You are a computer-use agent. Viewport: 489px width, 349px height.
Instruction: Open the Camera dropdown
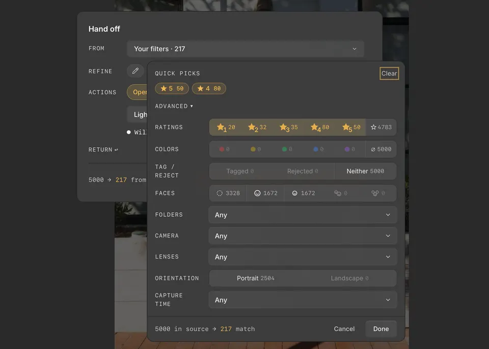[303, 236]
